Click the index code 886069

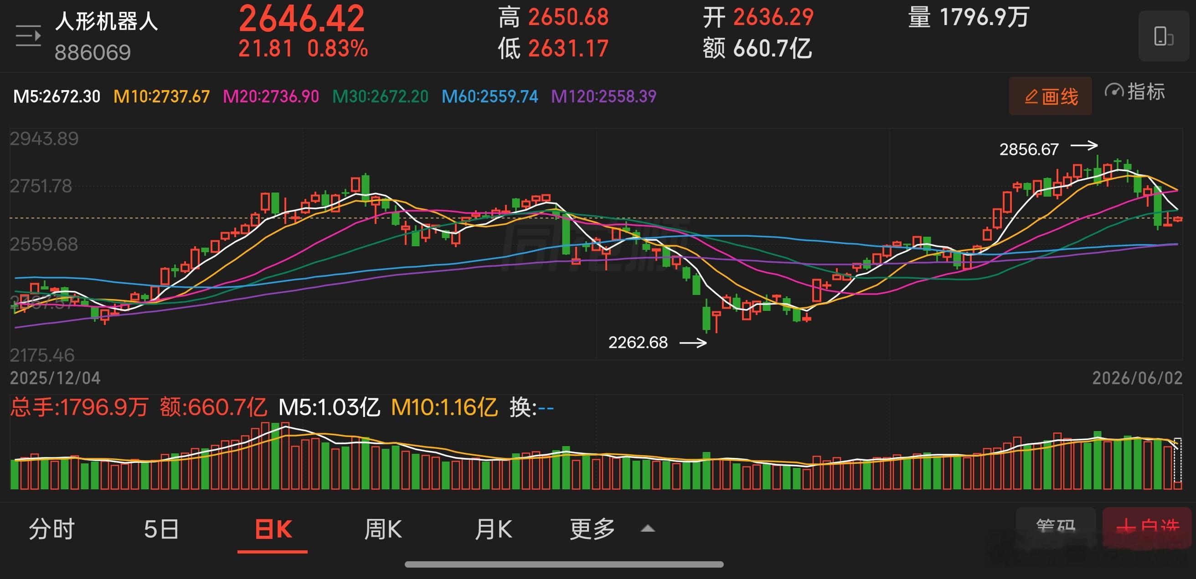tap(93, 52)
